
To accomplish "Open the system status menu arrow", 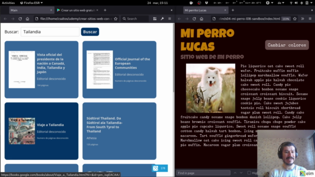I will click(x=312, y=3).
